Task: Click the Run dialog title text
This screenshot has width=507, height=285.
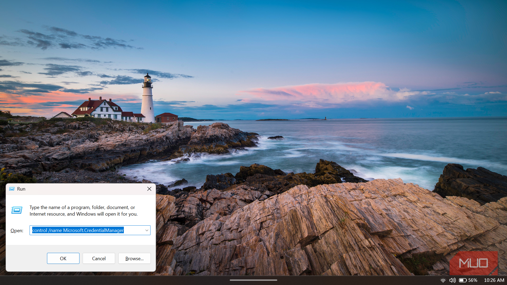Action: click(x=21, y=189)
